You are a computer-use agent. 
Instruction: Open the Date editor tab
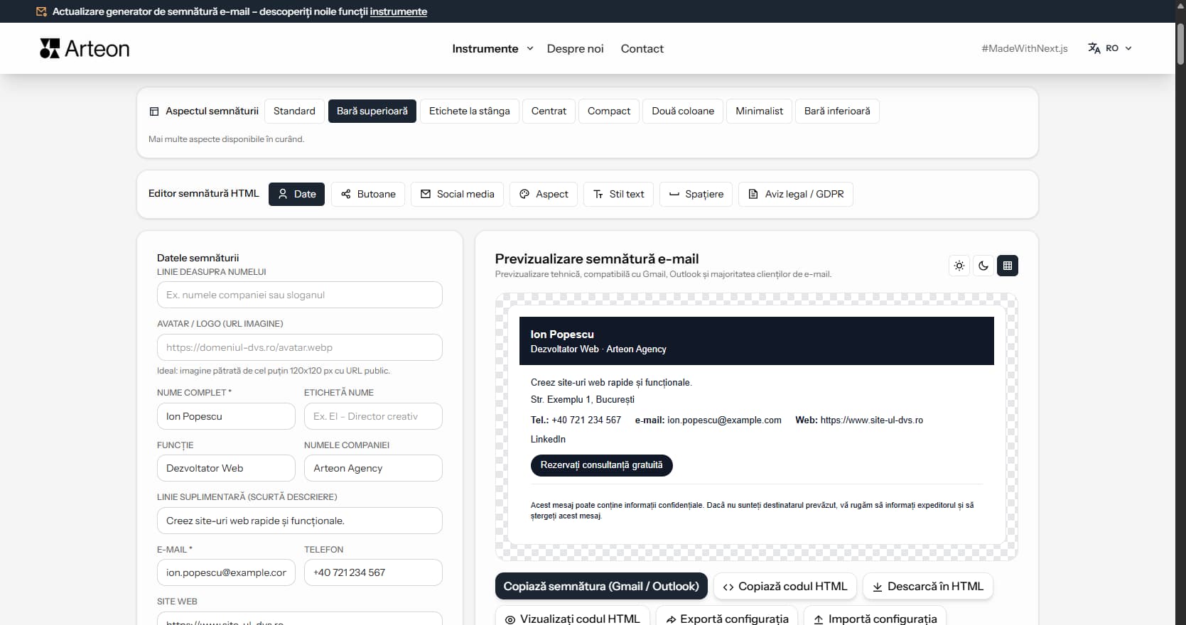[x=296, y=194]
